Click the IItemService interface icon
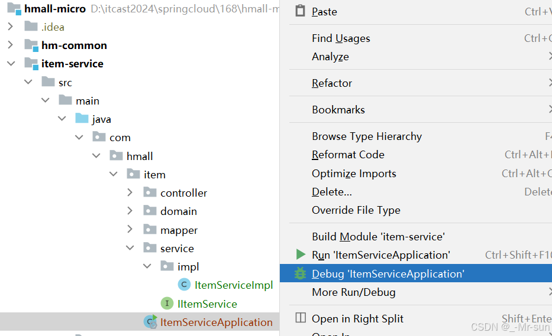Image resolution: width=552 pixels, height=336 pixels. point(167,303)
